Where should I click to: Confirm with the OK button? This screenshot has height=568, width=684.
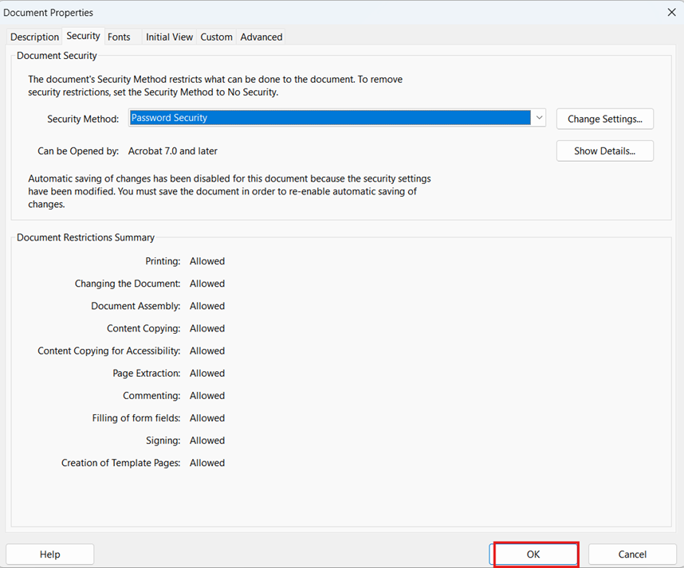[533, 554]
